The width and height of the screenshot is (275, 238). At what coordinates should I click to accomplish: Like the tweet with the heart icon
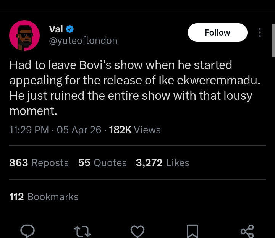[137, 230]
